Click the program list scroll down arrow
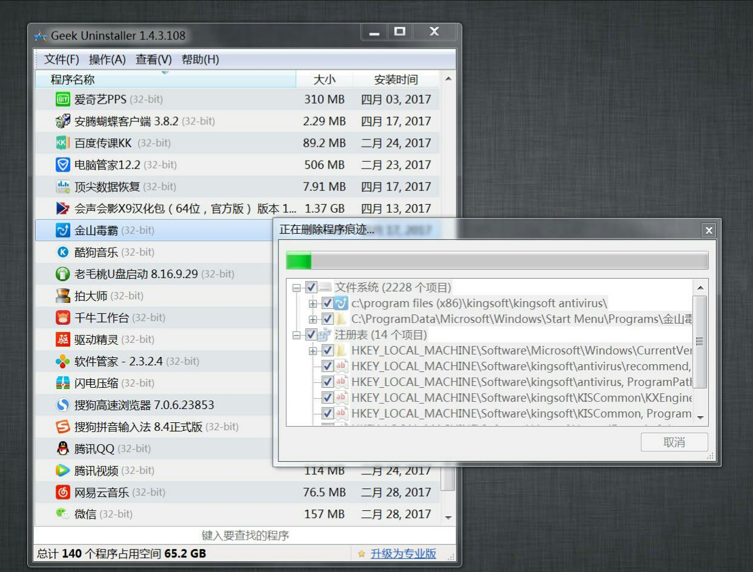The height and width of the screenshot is (572, 753). point(448,517)
